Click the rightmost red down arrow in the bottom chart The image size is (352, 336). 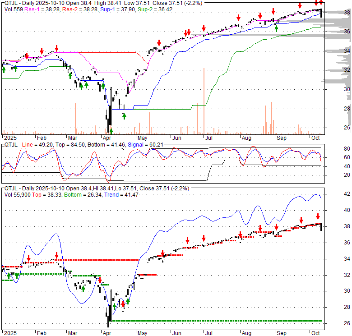pyautogui.click(x=318, y=216)
